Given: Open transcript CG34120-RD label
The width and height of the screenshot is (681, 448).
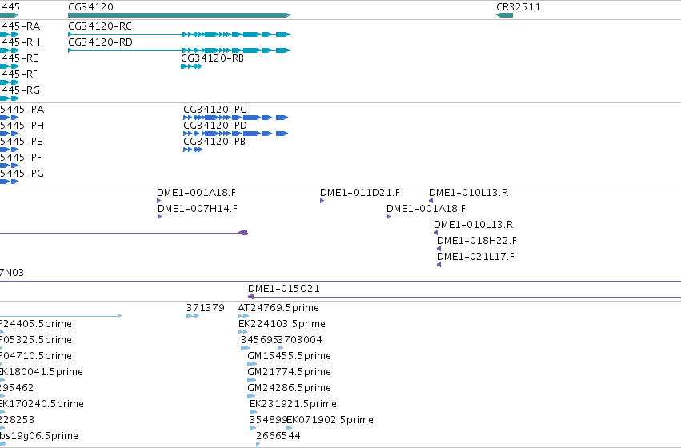Looking at the screenshot, I should [x=100, y=42].
